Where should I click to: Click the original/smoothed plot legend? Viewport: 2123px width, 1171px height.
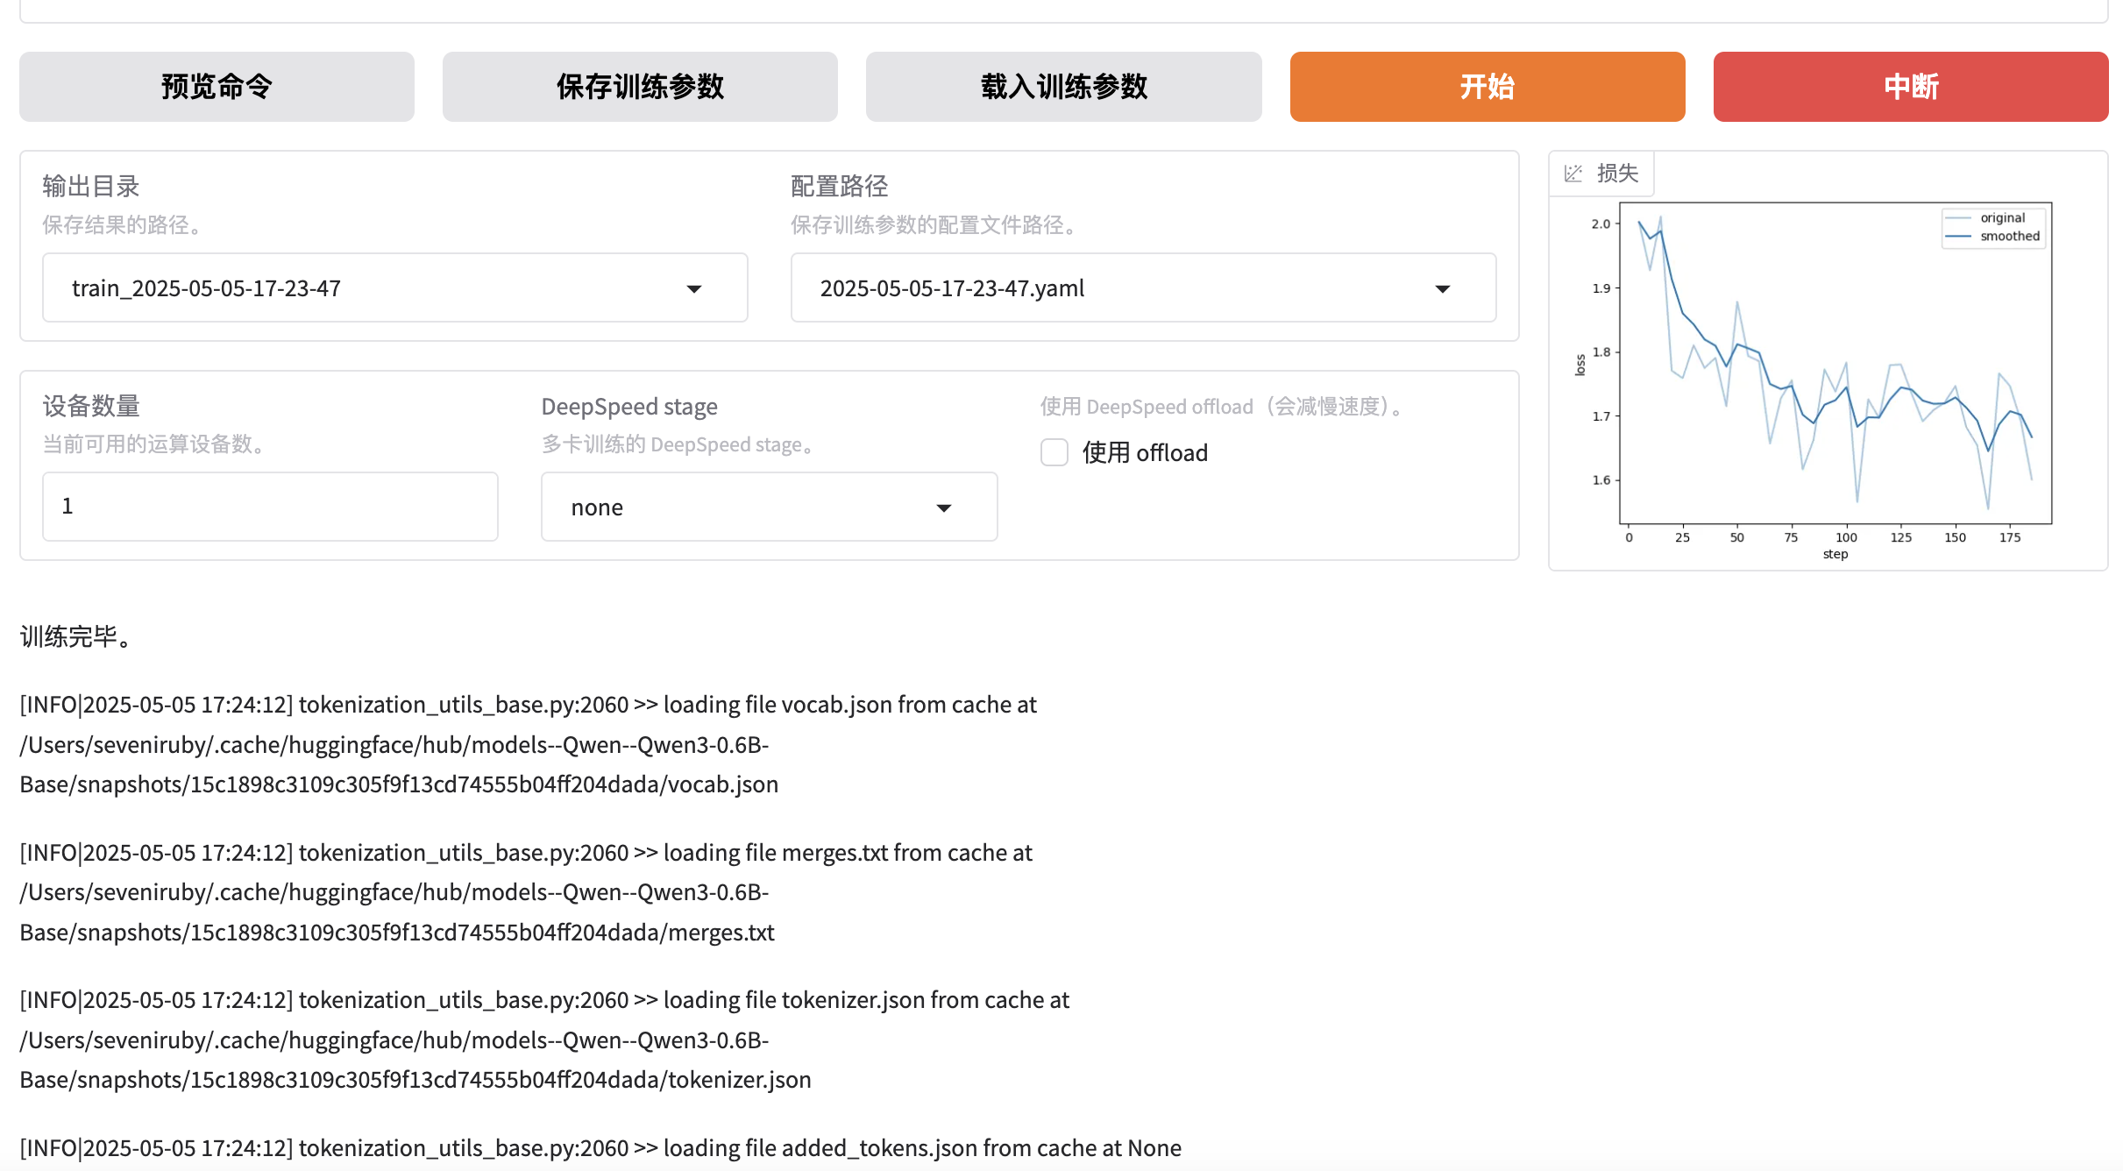tap(1993, 228)
